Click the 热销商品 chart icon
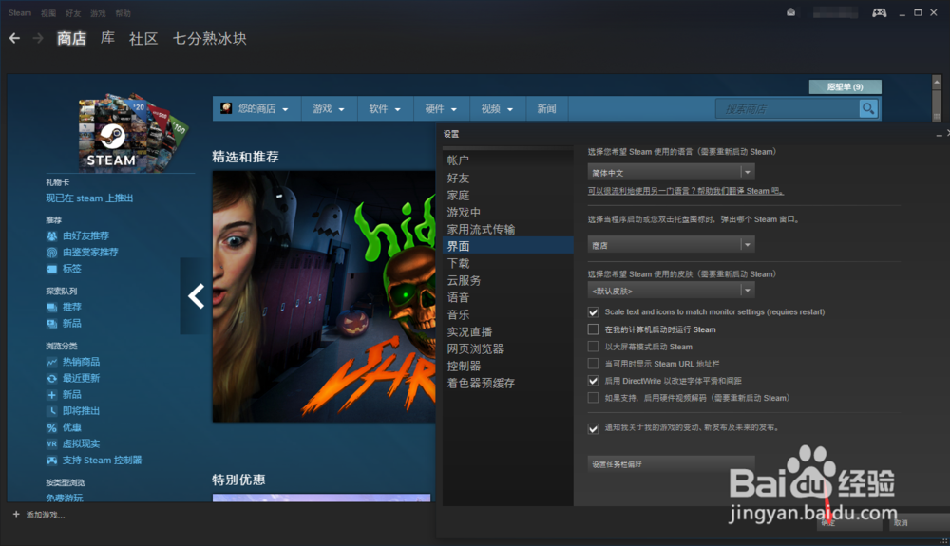Image resolution: width=950 pixels, height=546 pixels. coord(52,362)
